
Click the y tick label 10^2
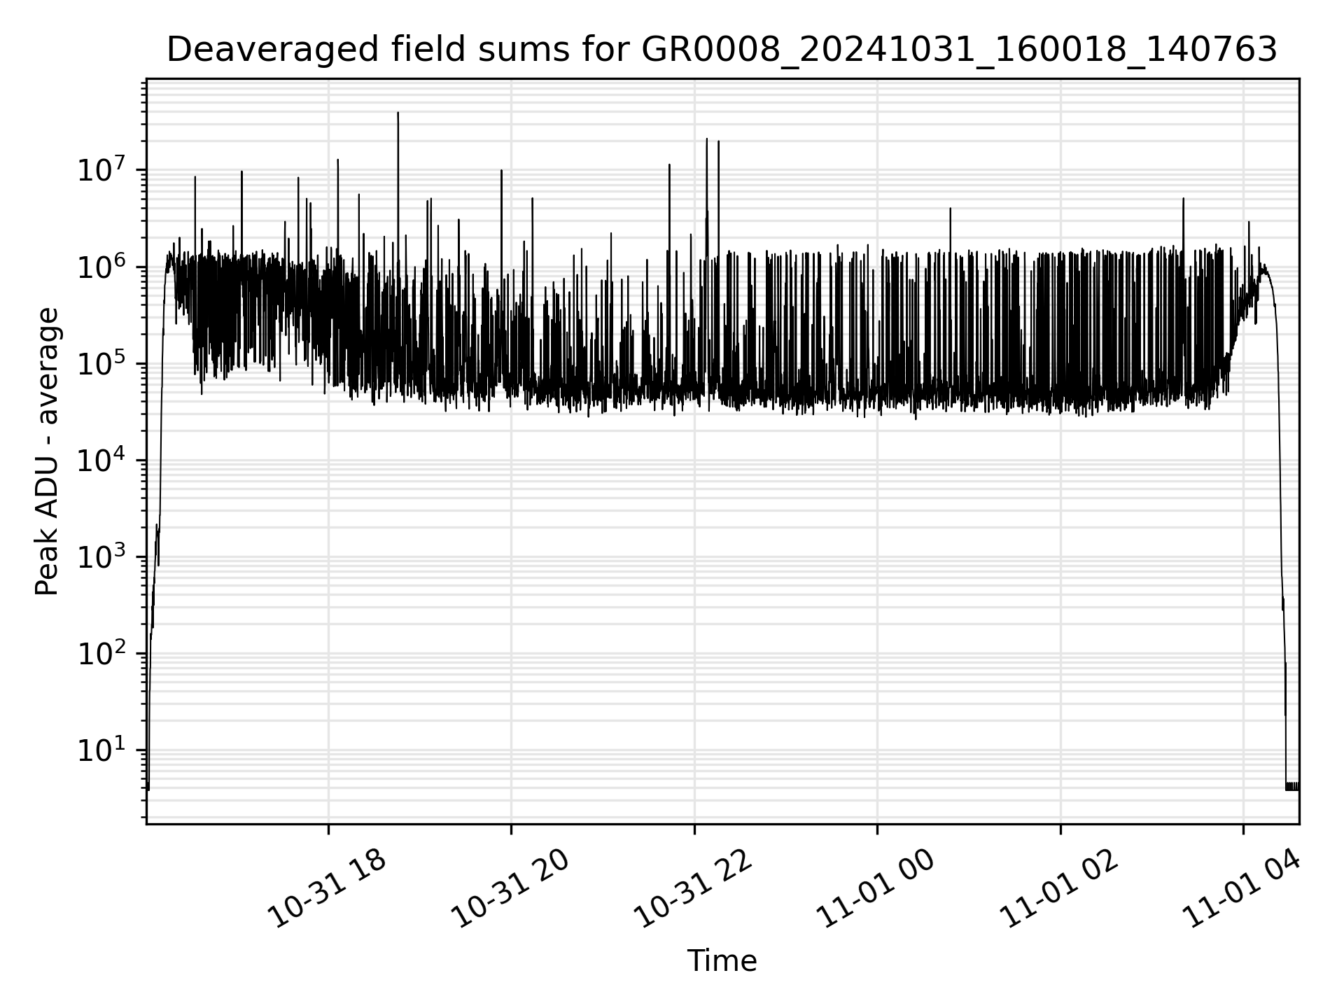click(x=101, y=653)
